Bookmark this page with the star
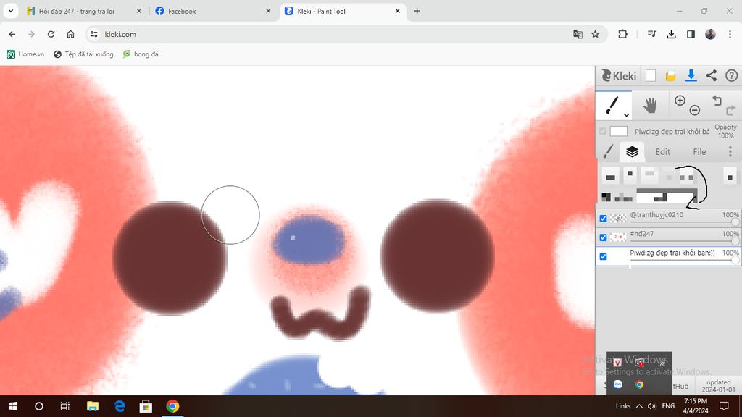 click(596, 34)
